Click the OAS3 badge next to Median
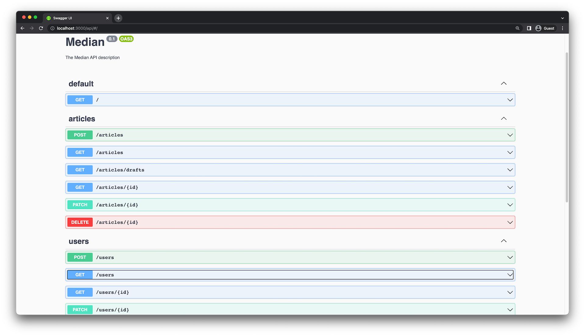The height and width of the screenshot is (336, 585). 126,39
